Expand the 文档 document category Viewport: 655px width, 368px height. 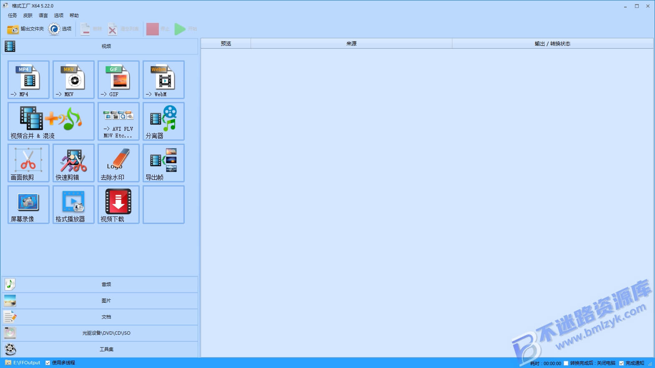click(x=100, y=317)
